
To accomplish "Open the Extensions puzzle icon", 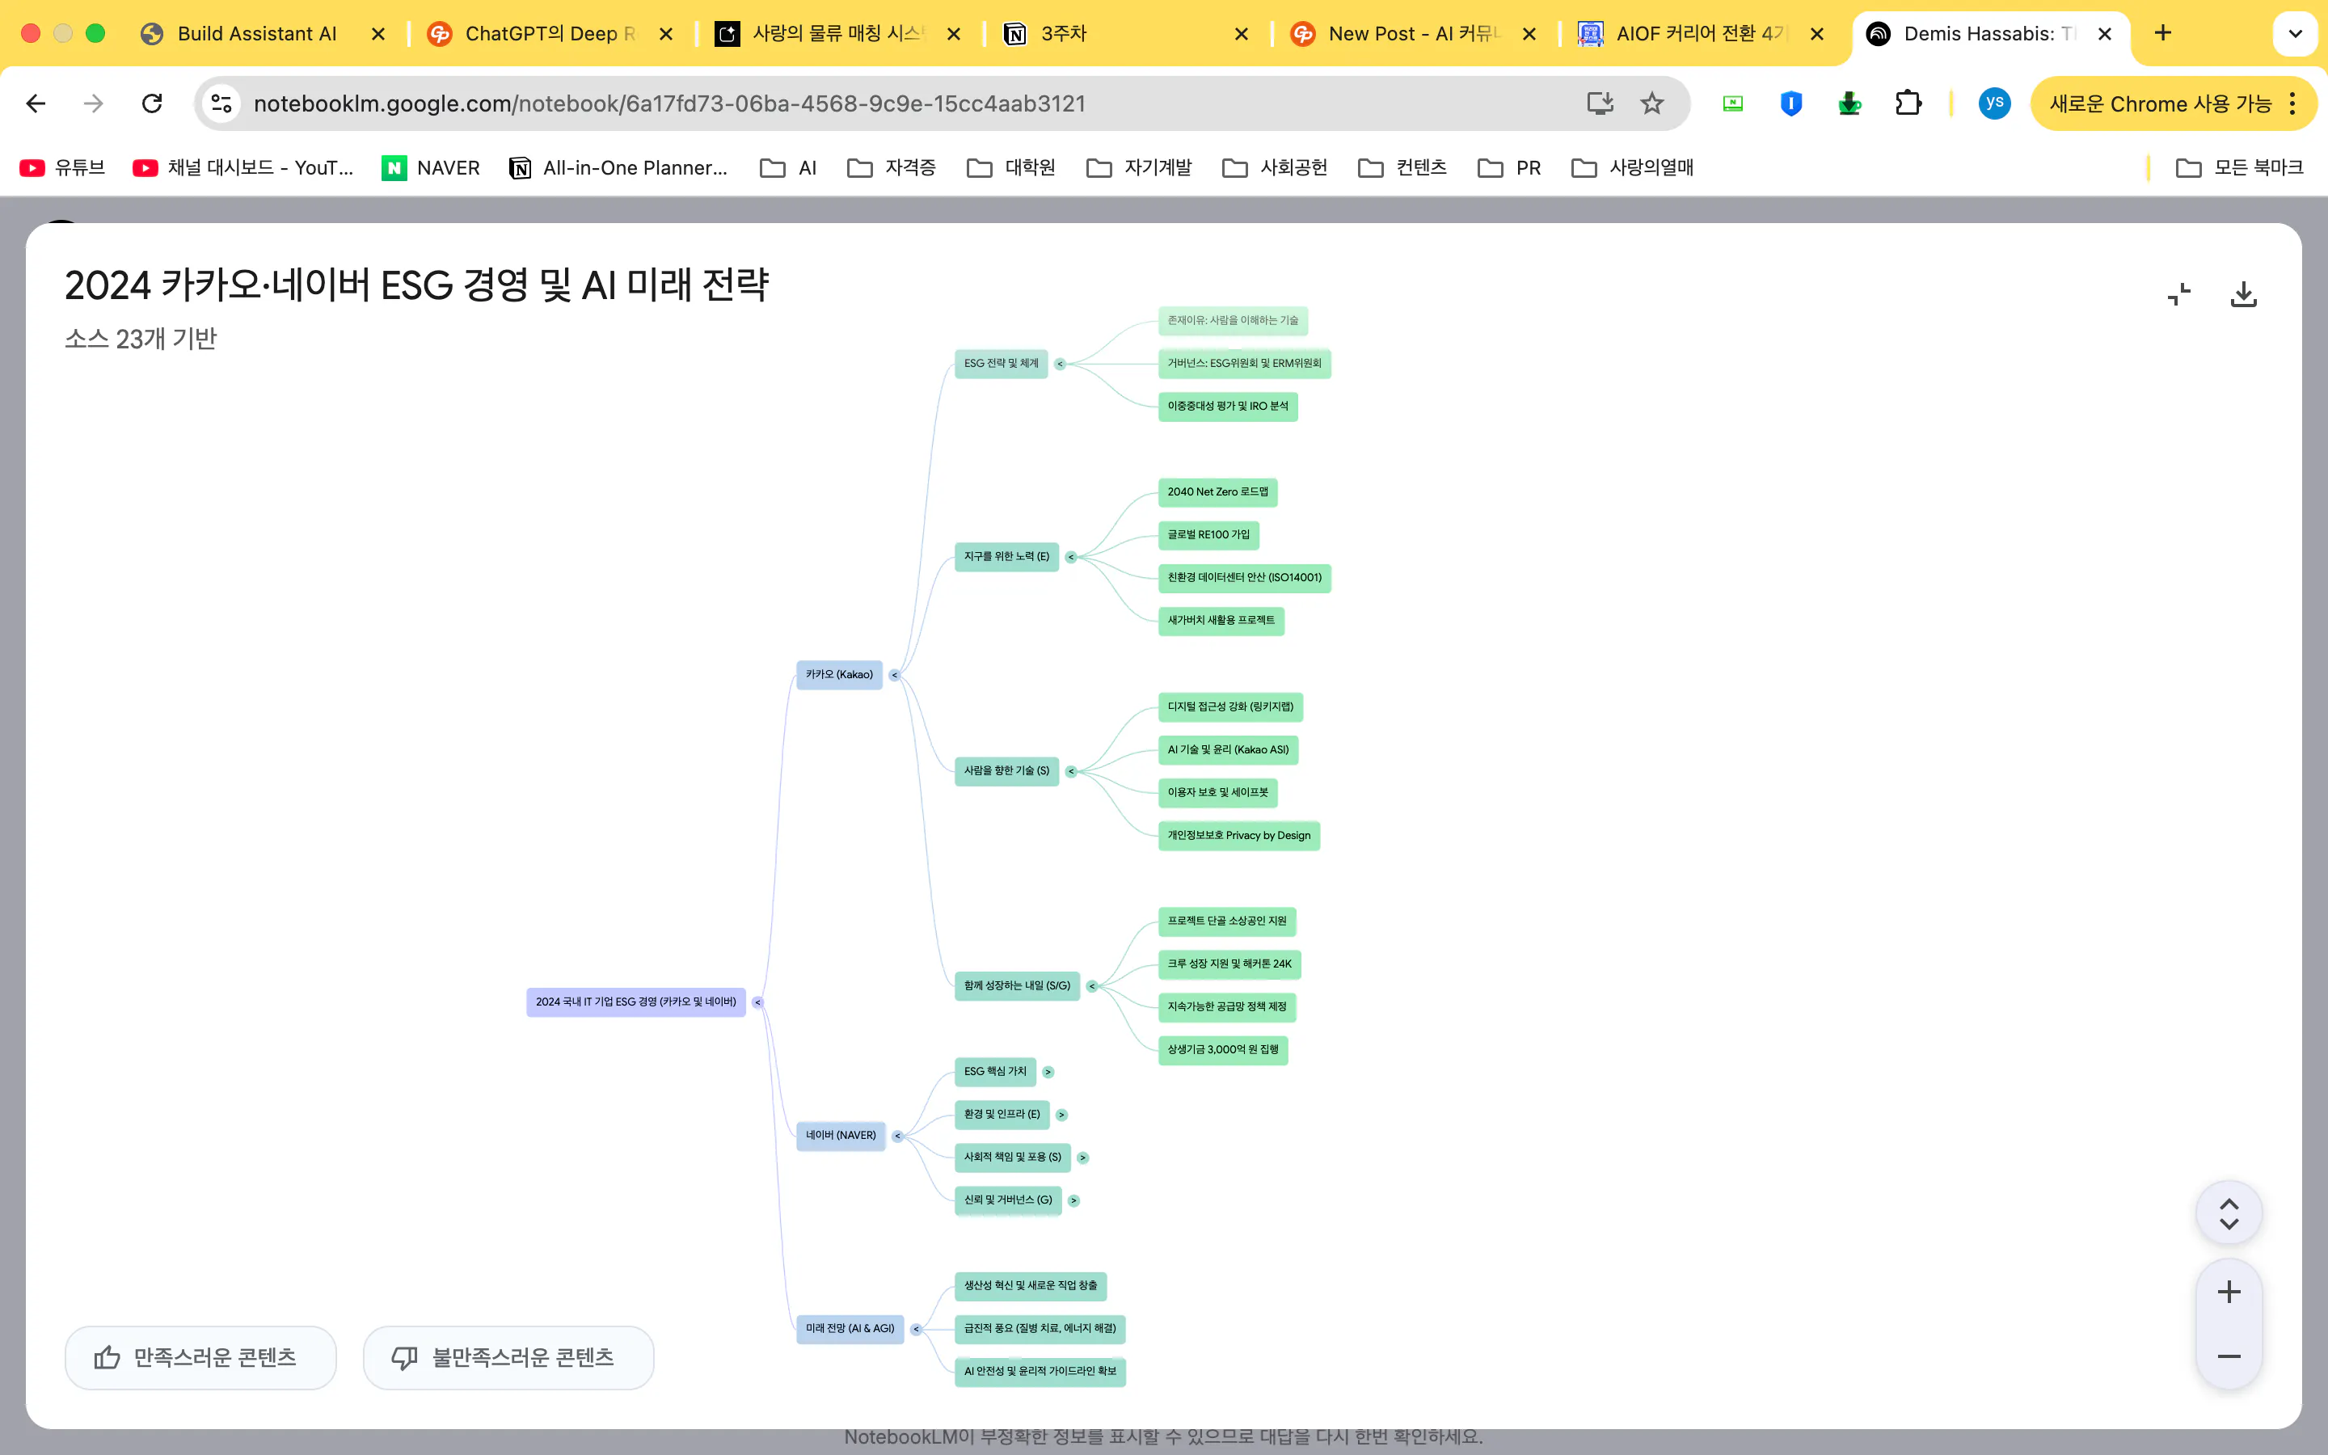I will tap(1908, 103).
